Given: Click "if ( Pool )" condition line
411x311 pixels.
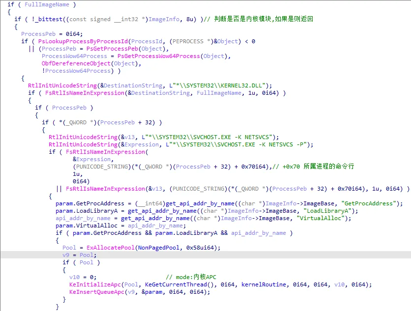Looking at the screenshot, I should [x=81, y=262].
